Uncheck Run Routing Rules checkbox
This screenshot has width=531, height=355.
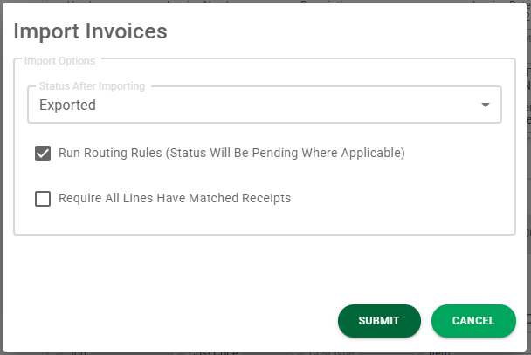tap(43, 154)
